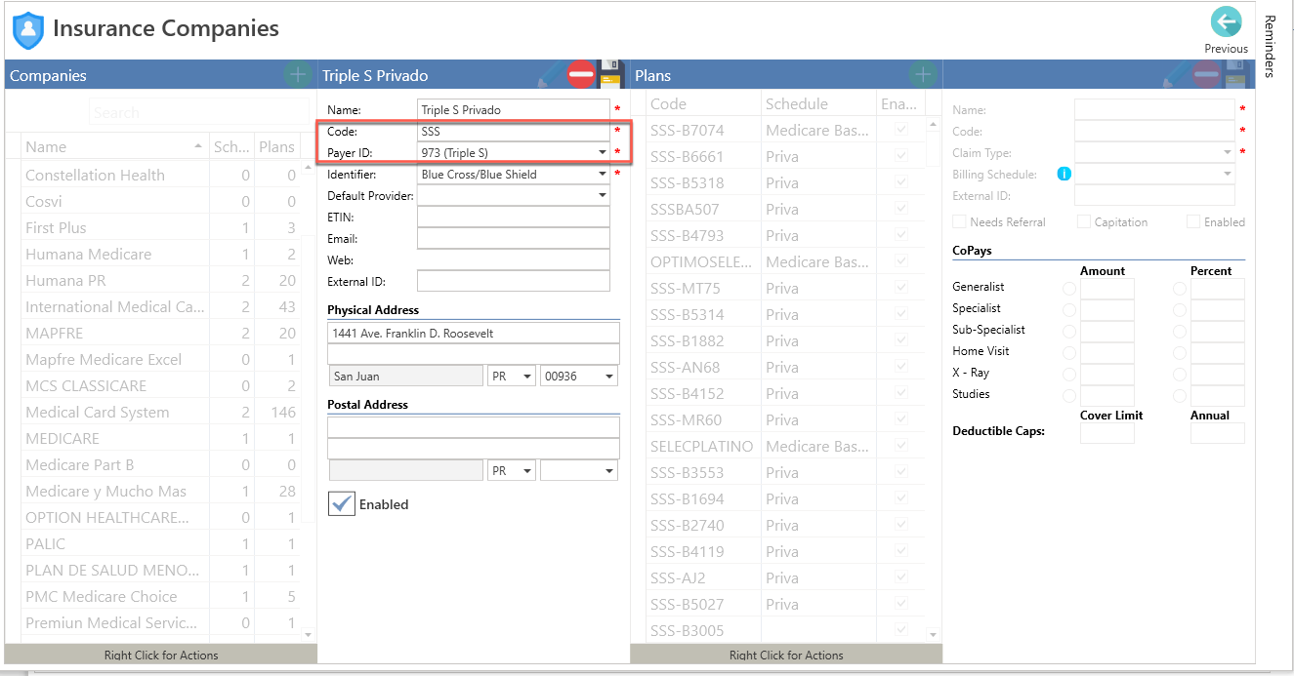Click the Email input field
The height and width of the screenshot is (676, 1294).
[514, 238]
